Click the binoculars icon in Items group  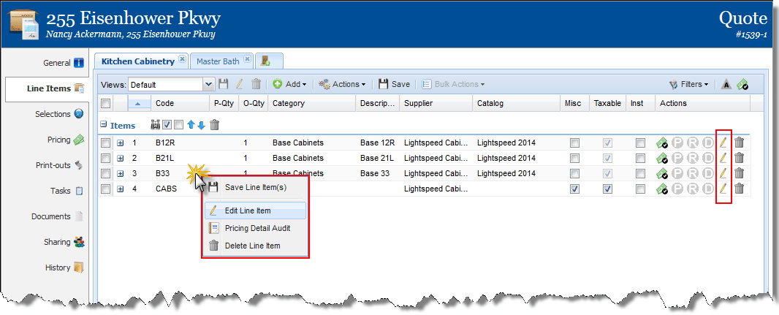(x=156, y=125)
